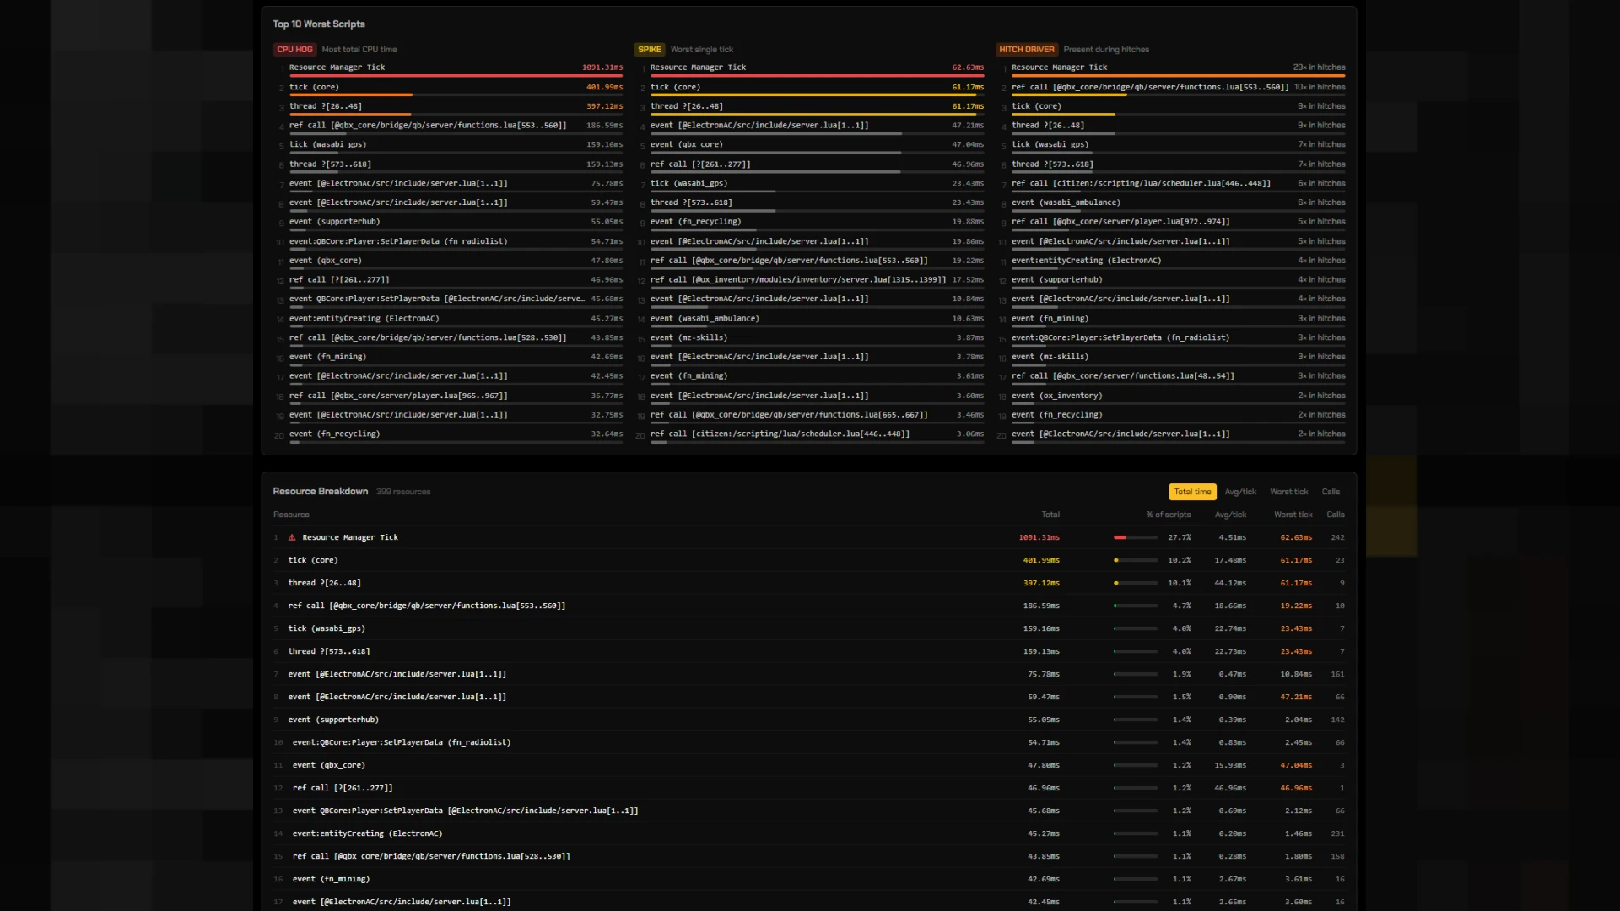Select ref call [?[261..277]] 46.96ms in SPIKE list
The width and height of the screenshot is (1620, 911).
point(811,166)
